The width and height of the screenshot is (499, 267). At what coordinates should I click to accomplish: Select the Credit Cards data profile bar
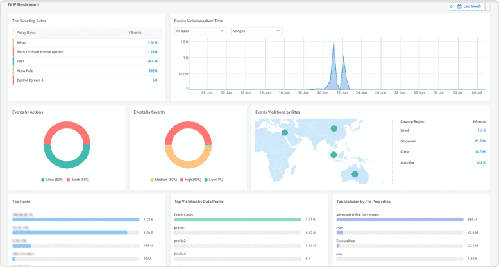pos(238,220)
